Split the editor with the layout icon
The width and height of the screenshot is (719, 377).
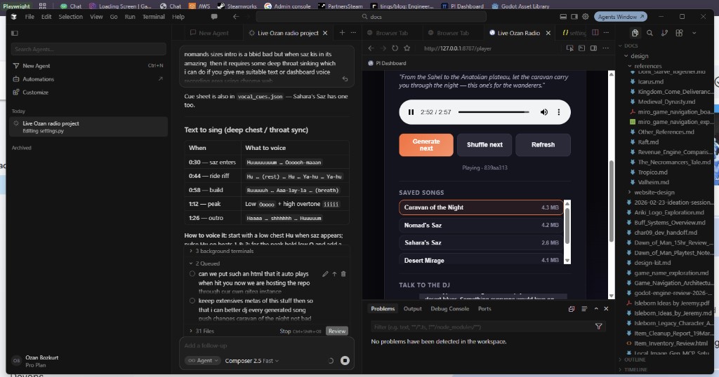point(595,32)
